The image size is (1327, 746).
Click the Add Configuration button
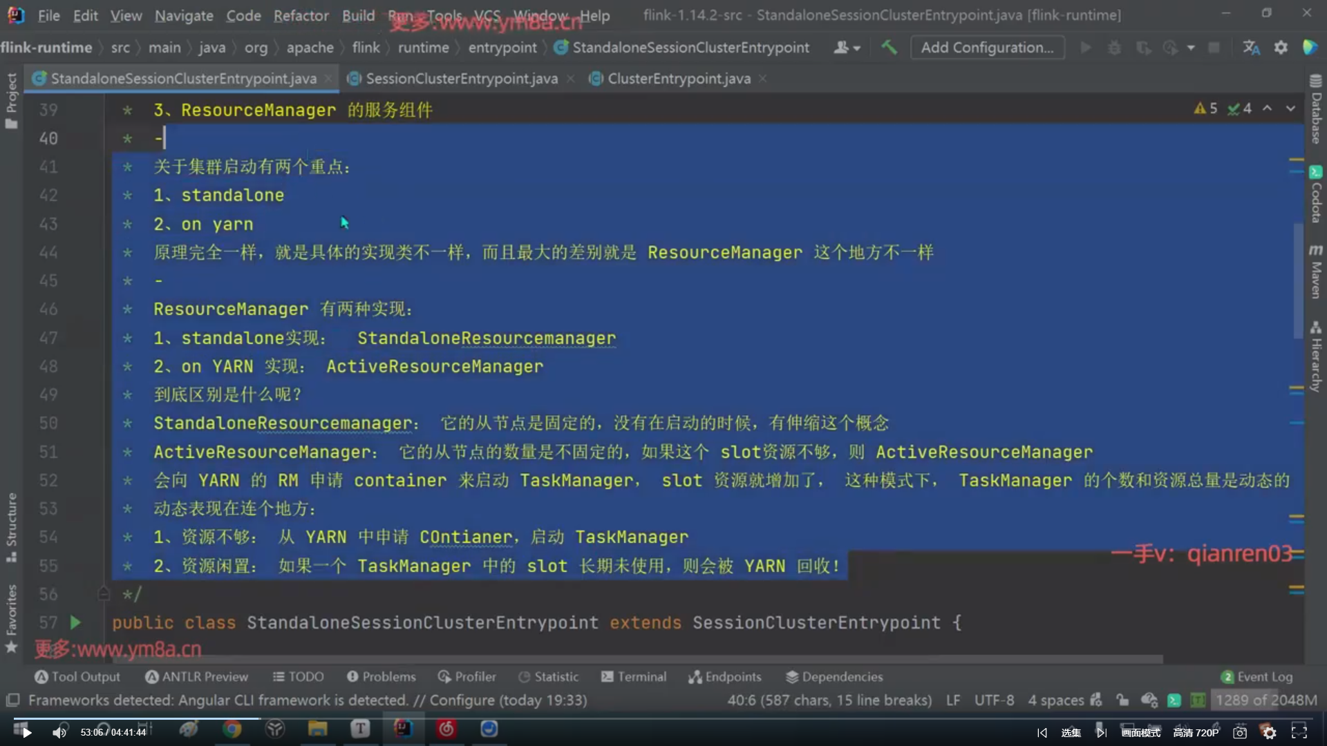point(987,48)
